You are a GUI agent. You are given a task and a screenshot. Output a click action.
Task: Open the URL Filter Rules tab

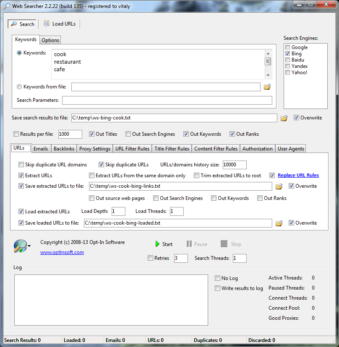(132, 149)
